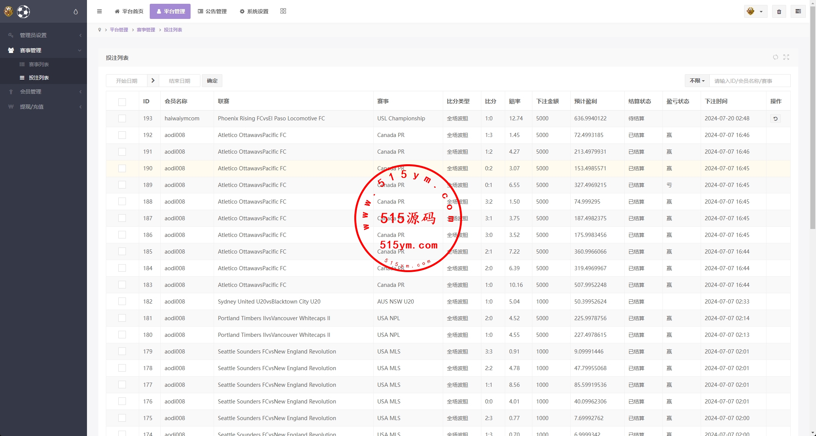The height and width of the screenshot is (436, 816).
Task: Click the water drop theme icon
Action: click(x=76, y=12)
